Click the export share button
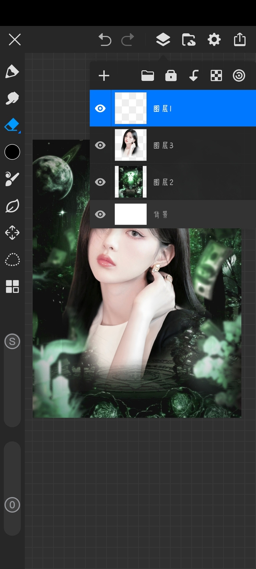This screenshot has width=256, height=569. pyautogui.click(x=240, y=40)
